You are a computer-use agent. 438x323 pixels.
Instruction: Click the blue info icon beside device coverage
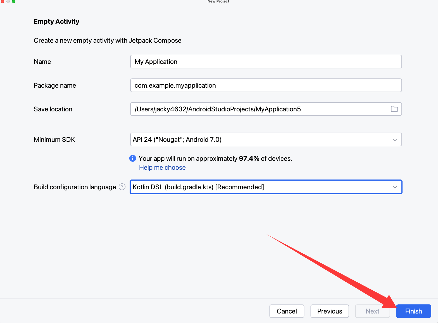(133, 158)
